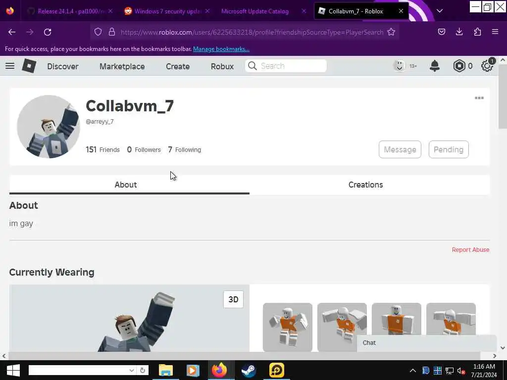Open the taskbar address dropdown arrow
Viewport: 507px width, 380px height.
click(132, 370)
